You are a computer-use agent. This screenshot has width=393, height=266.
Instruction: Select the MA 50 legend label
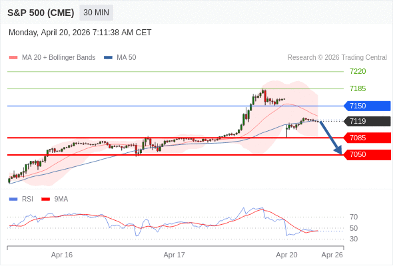pyautogui.click(x=127, y=58)
